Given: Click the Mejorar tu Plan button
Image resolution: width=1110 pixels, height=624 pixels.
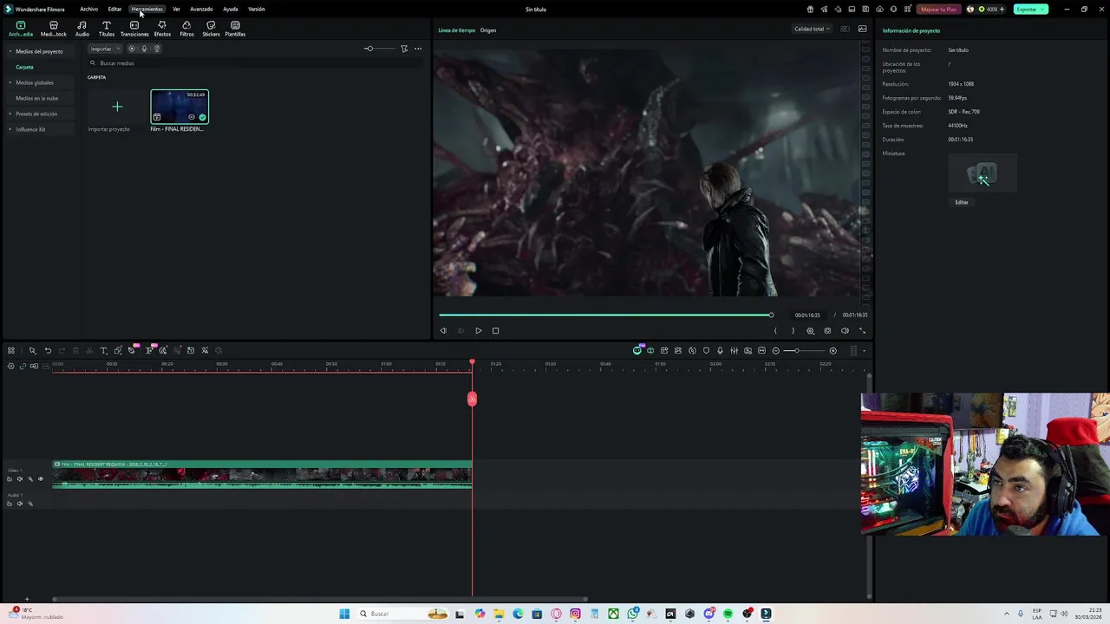Looking at the screenshot, I should pyautogui.click(x=938, y=9).
